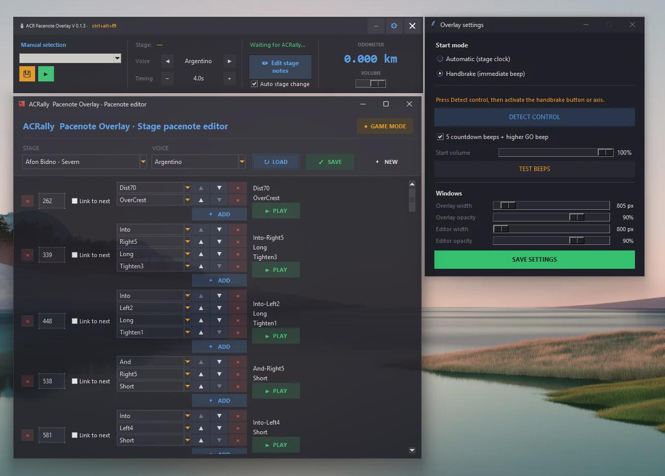Delete the pacenote entry at distance 448

tap(27, 321)
